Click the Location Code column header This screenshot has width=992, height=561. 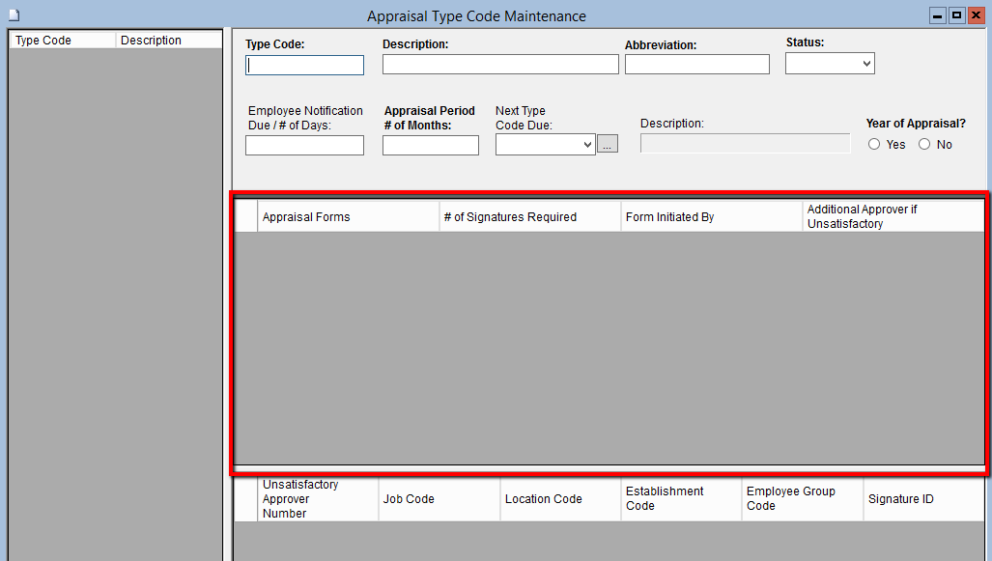point(559,499)
